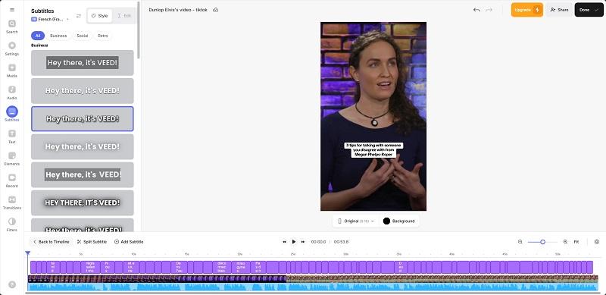The width and height of the screenshot is (606, 295).
Task: Undo the last action
Action: 476,10
